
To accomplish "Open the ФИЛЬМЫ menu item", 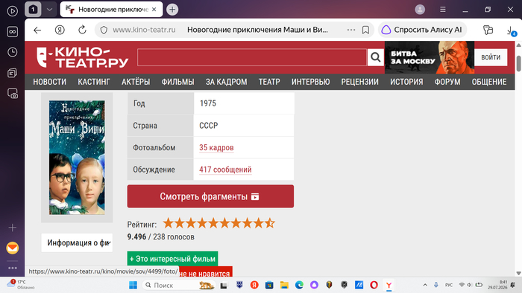I will [177, 82].
